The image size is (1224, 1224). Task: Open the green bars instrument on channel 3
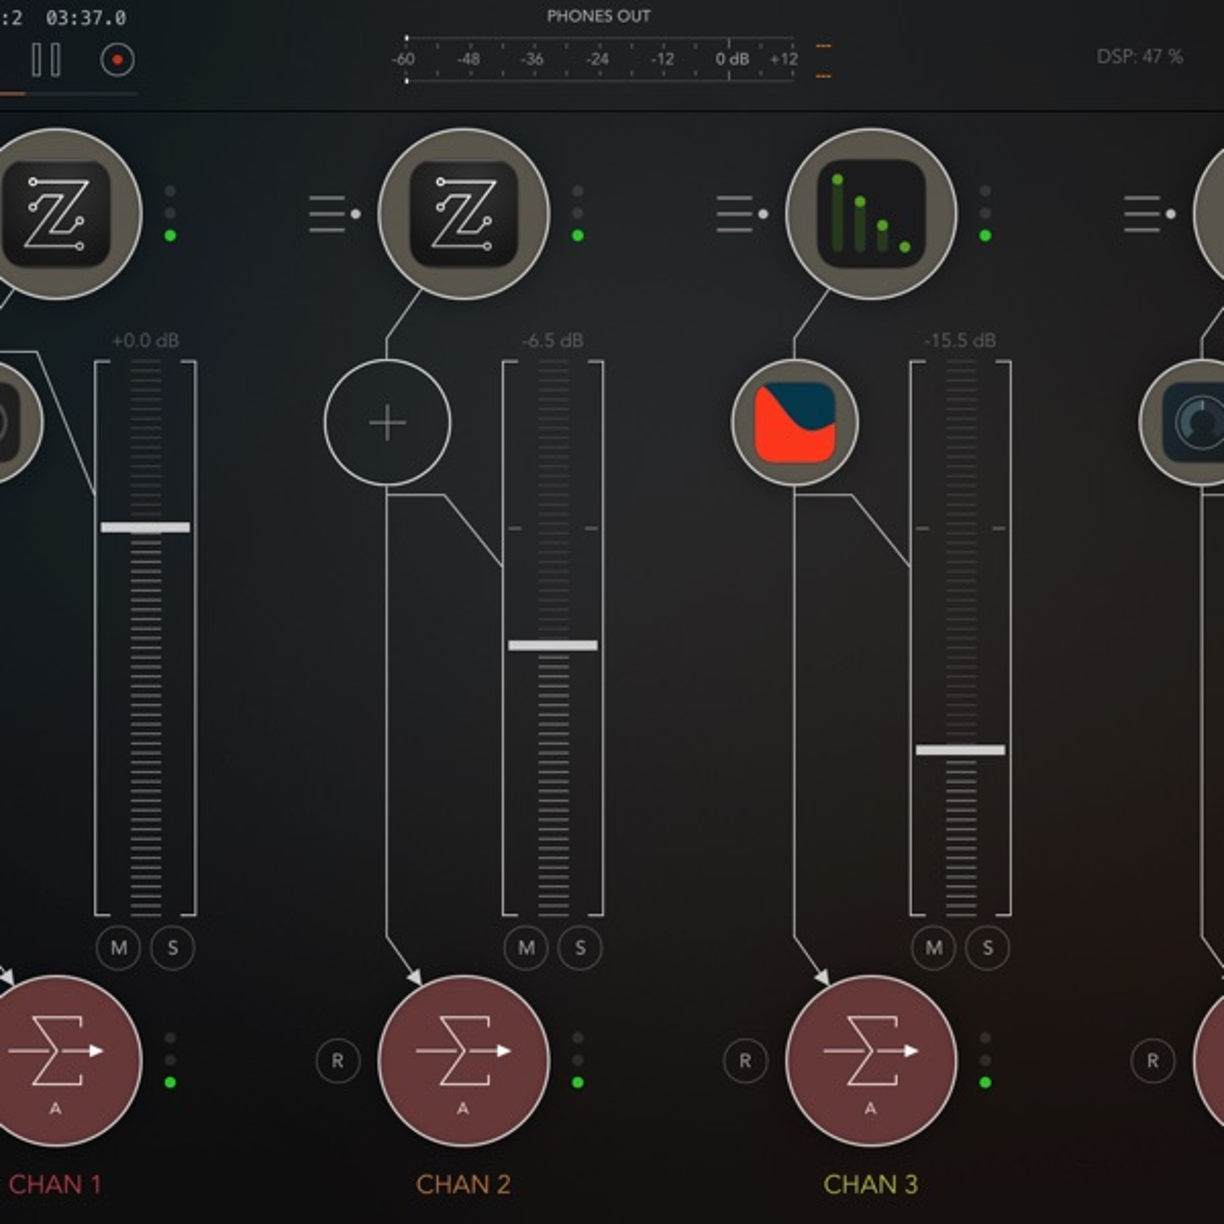tap(871, 213)
